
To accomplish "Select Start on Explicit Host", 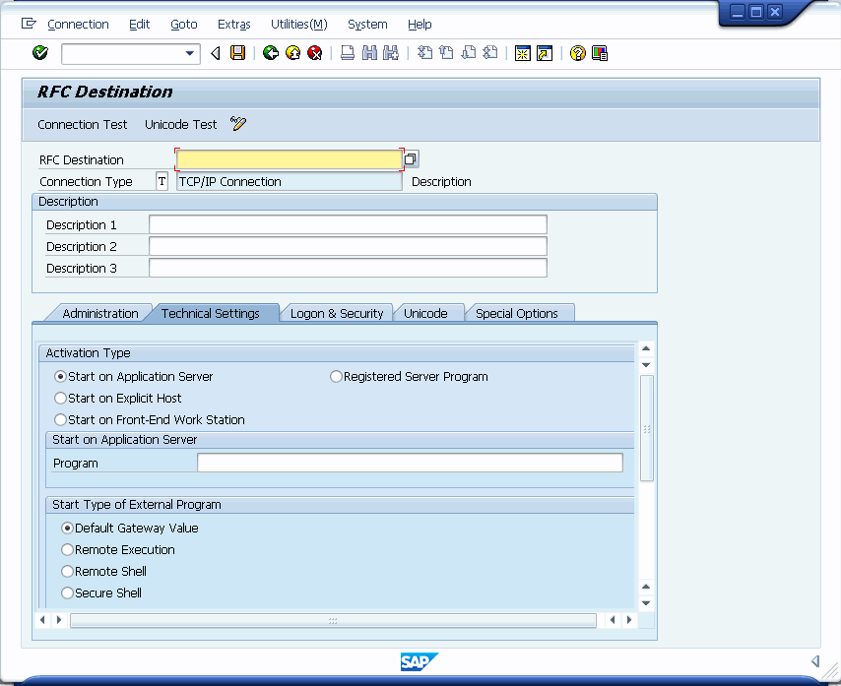I will pos(60,399).
